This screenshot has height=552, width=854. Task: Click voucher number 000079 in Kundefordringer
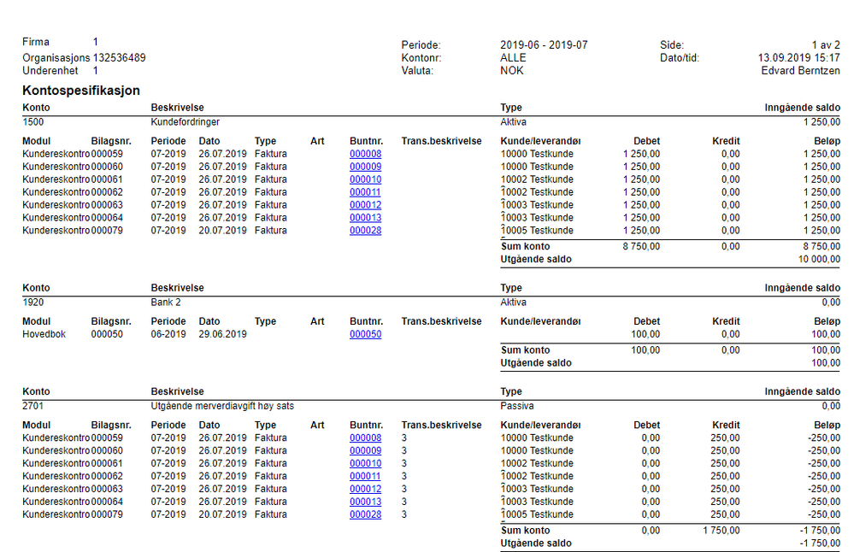tap(107, 231)
